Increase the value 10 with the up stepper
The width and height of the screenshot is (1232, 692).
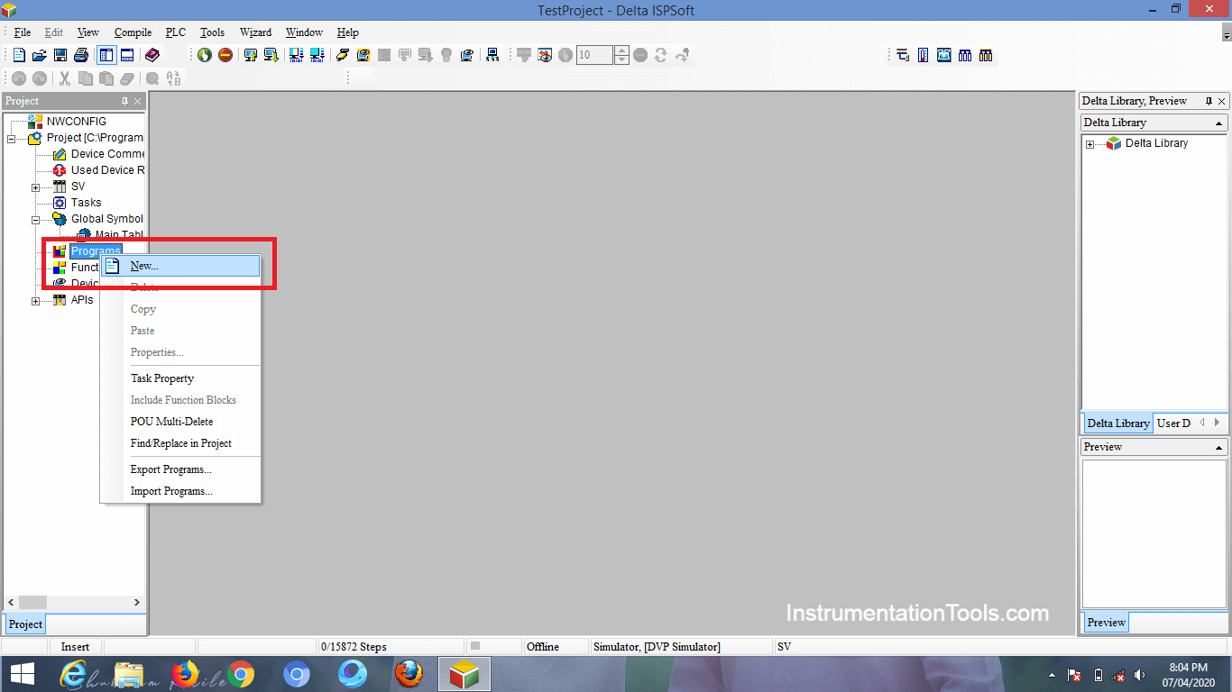(x=621, y=50)
